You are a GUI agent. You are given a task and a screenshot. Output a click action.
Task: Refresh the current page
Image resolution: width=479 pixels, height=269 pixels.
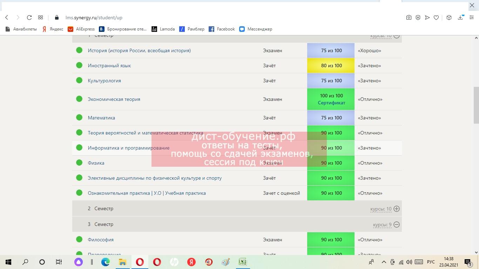[x=29, y=18]
